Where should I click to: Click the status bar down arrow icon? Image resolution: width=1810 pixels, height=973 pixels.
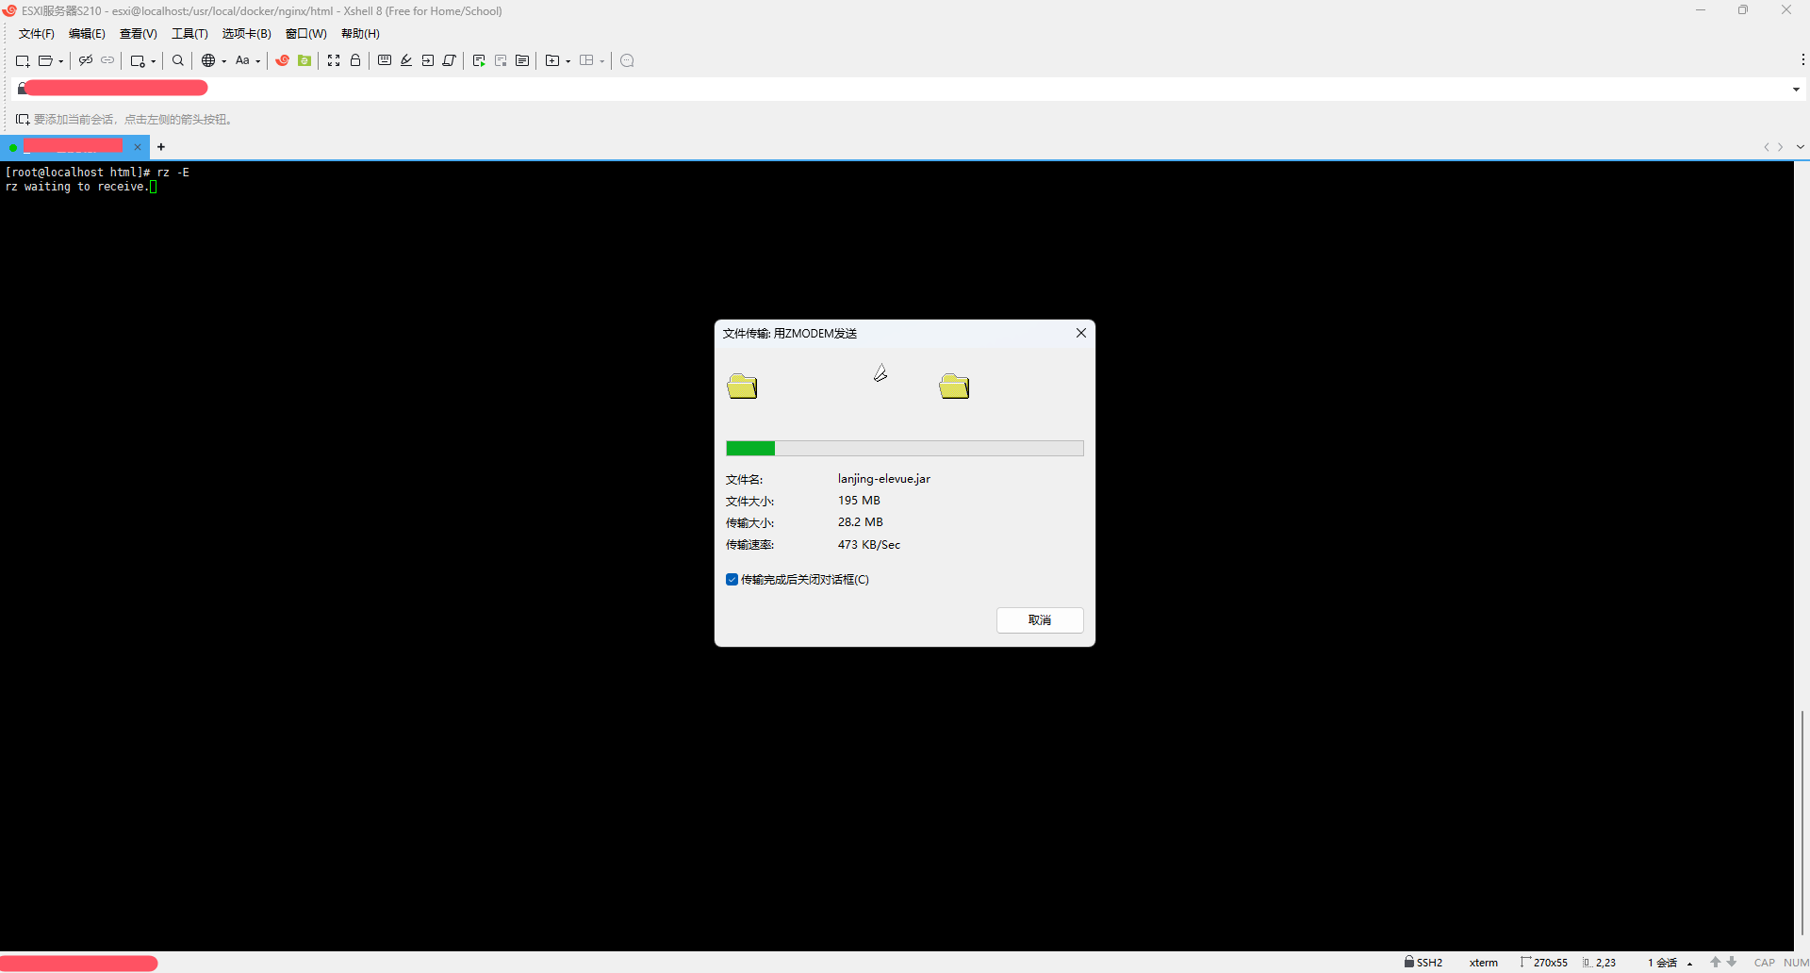[1732, 963]
